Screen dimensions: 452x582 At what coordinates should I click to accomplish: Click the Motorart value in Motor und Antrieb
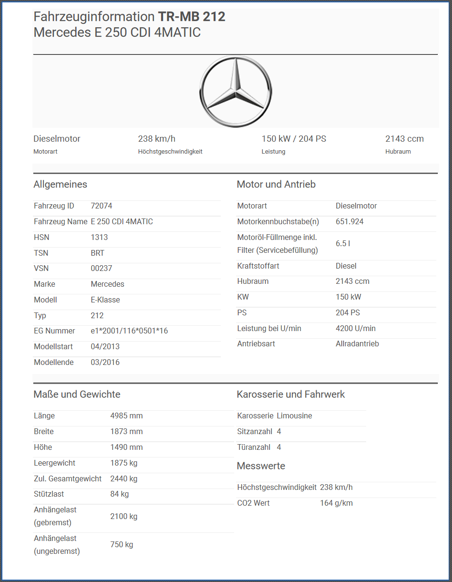tap(356, 206)
